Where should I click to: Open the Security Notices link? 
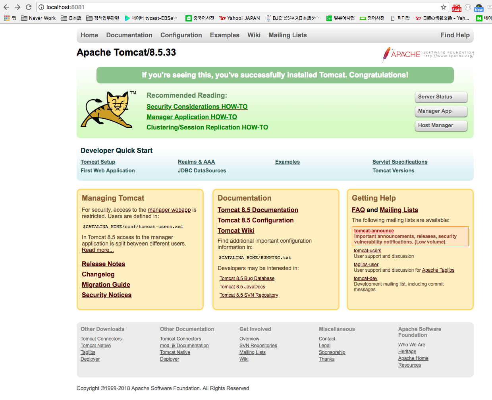(106, 295)
